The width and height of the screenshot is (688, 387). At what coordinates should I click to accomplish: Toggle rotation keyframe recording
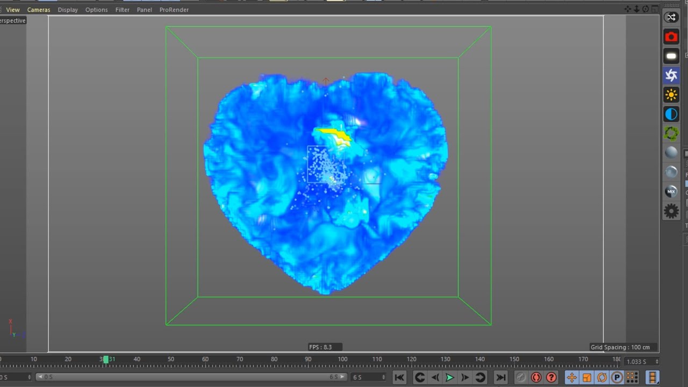click(x=602, y=377)
